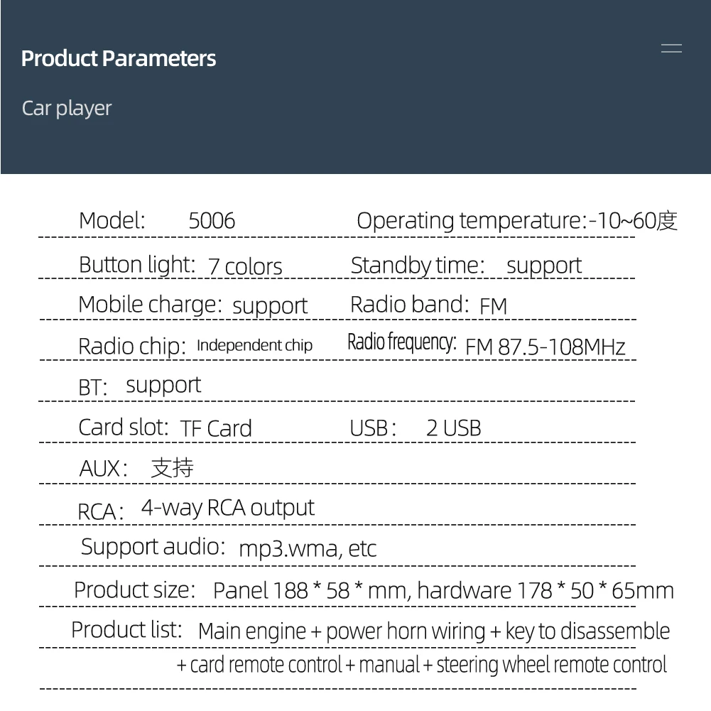Click the Product size panel dimensions
This screenshot has width=711, height=711.
click(x=443, y=591)
